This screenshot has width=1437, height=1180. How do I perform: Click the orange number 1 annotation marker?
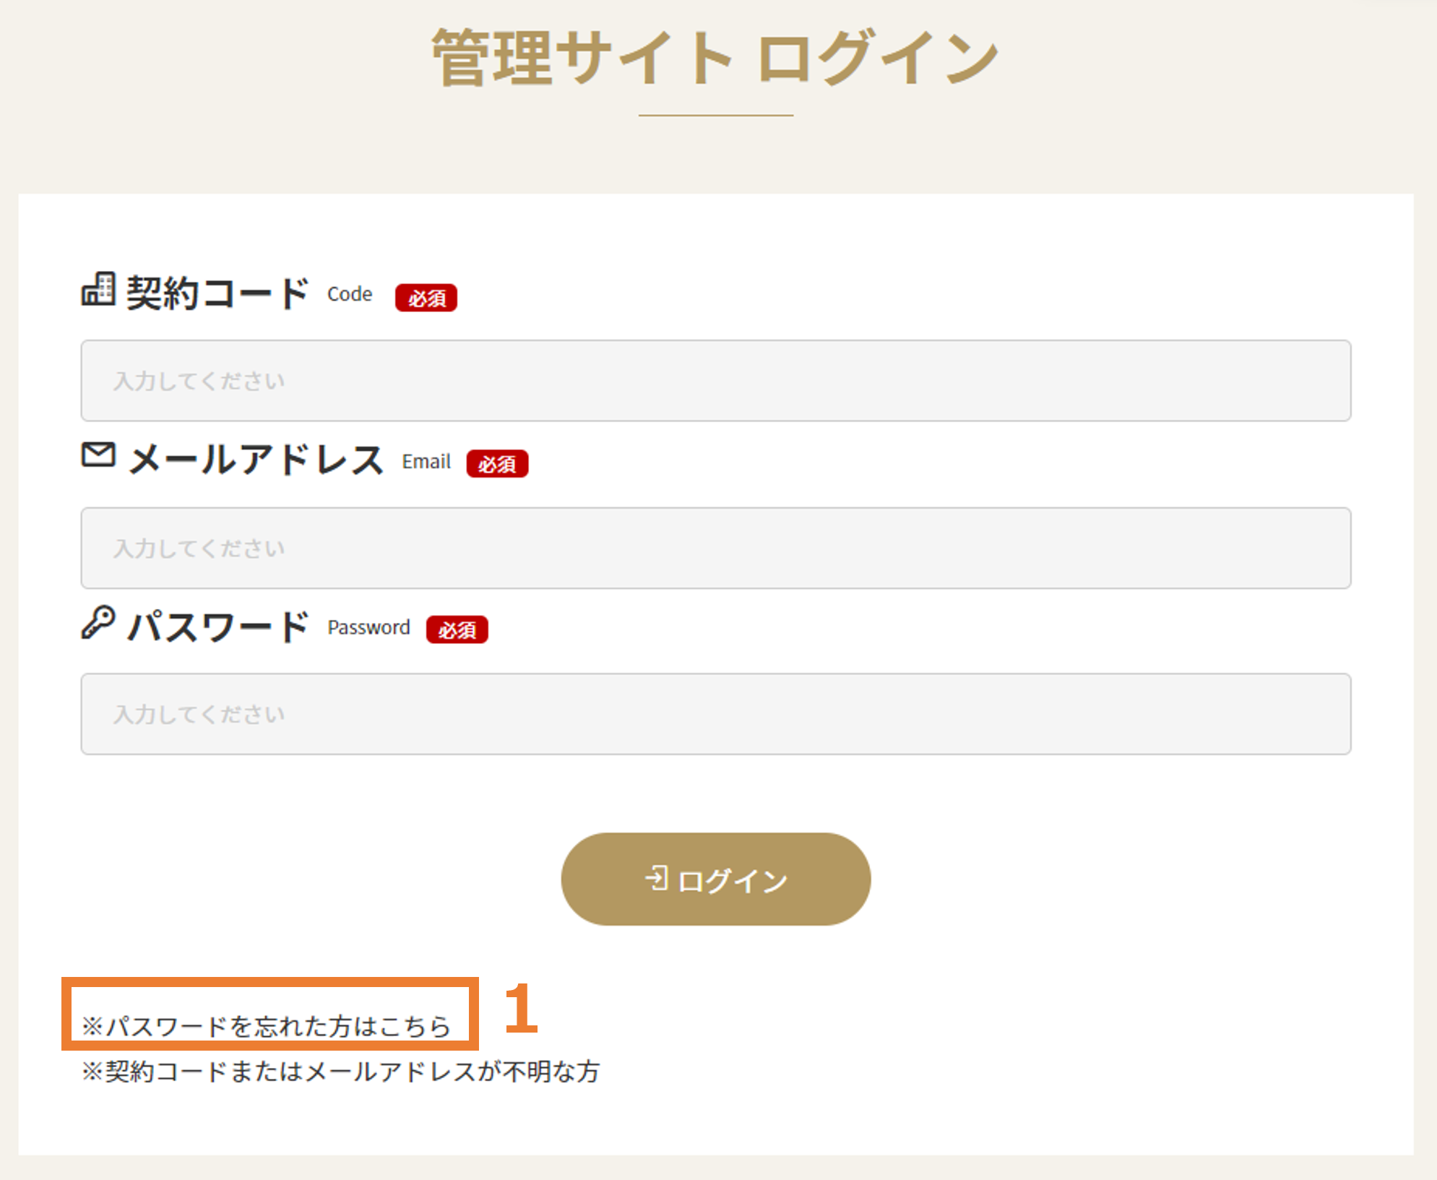tap(521, 1008)
